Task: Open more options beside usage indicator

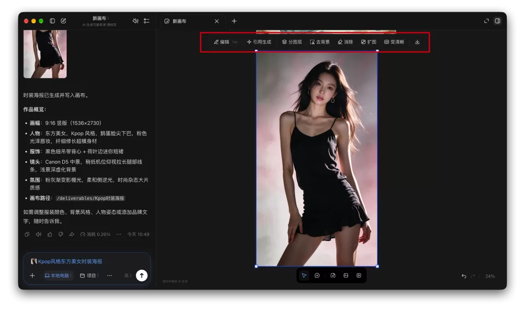Action: 119,234
